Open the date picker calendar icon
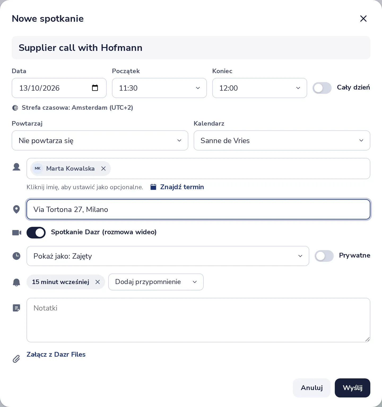 point(95,88)
